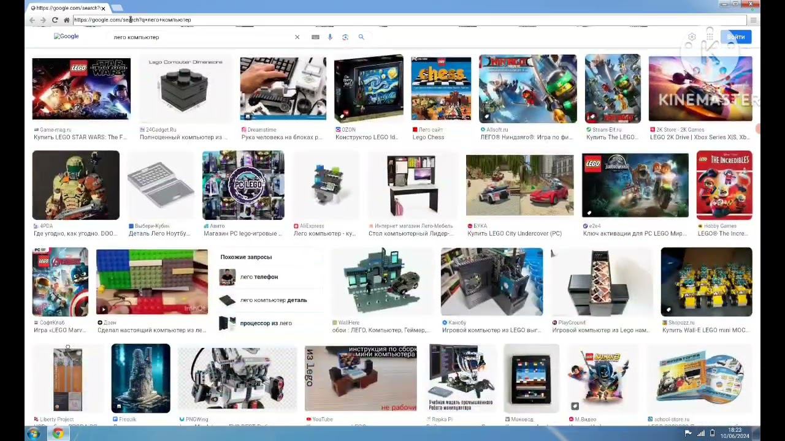Open the OZON LEGO Starry Night image
Screen dimensions: 785x441
pos(369,89)
